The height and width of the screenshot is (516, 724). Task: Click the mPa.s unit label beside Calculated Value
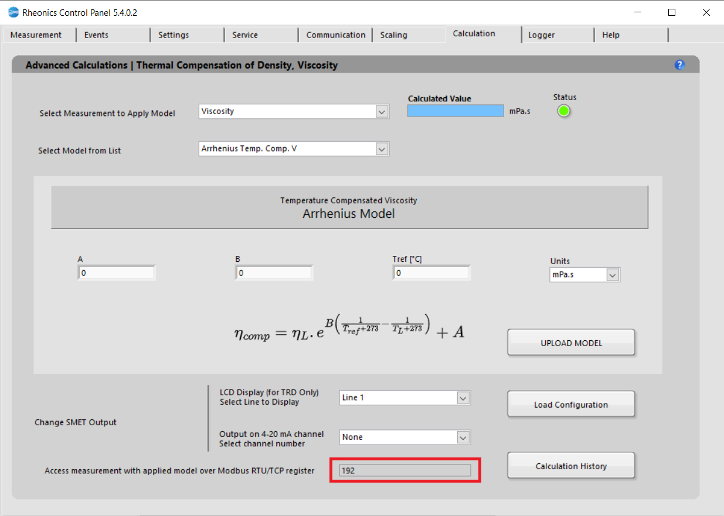coord(520,111)
